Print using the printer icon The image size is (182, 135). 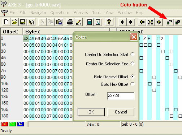(x=70, y=22)
